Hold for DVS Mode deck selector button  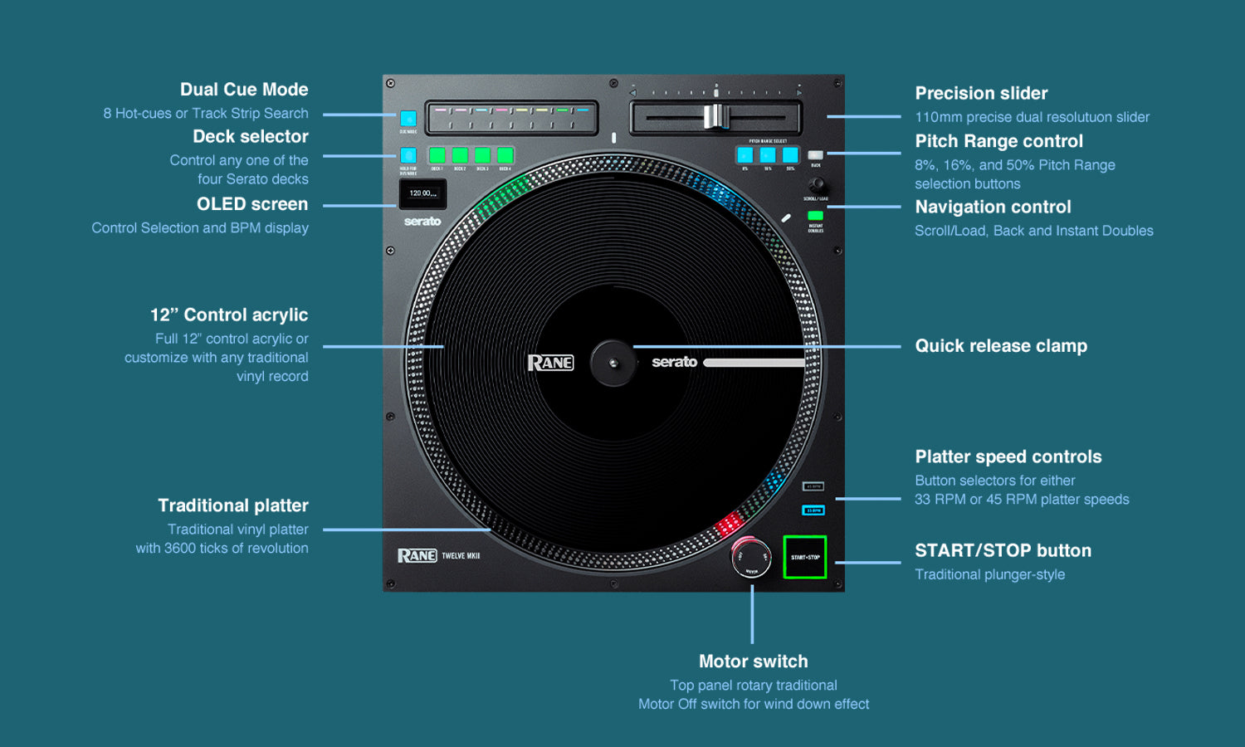click(x=408, y=156)
